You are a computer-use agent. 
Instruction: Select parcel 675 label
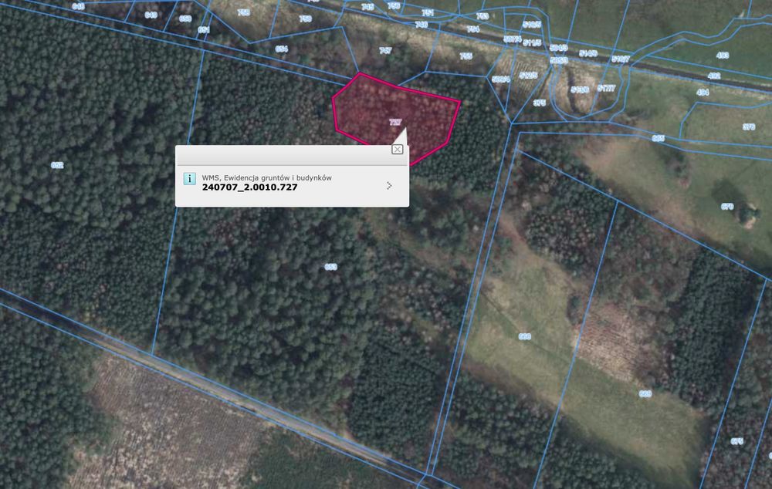737,441
